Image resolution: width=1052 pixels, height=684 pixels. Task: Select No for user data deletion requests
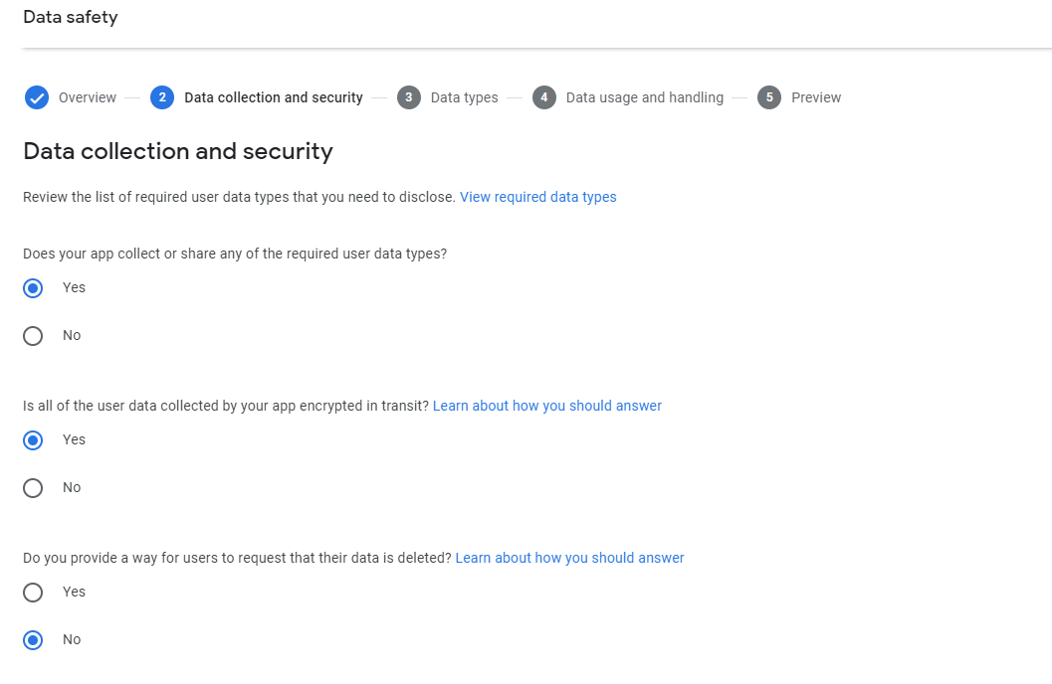33,640
